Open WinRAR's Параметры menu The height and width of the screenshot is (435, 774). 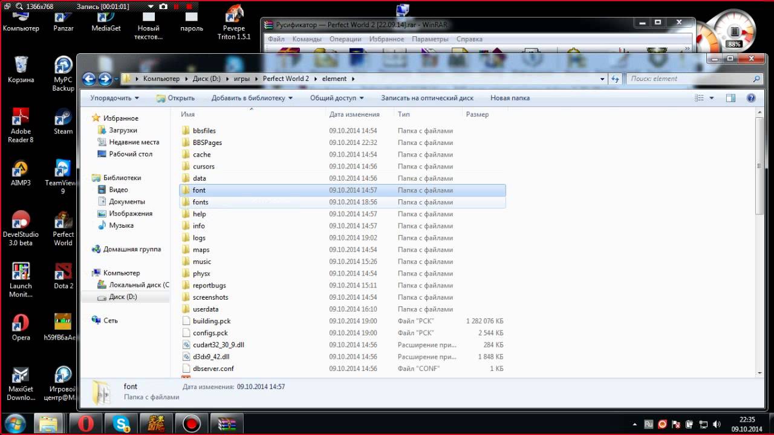point(430,39)
